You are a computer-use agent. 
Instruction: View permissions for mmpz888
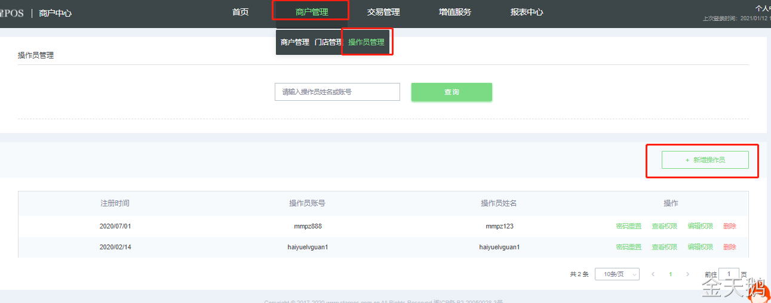[664, 226]
